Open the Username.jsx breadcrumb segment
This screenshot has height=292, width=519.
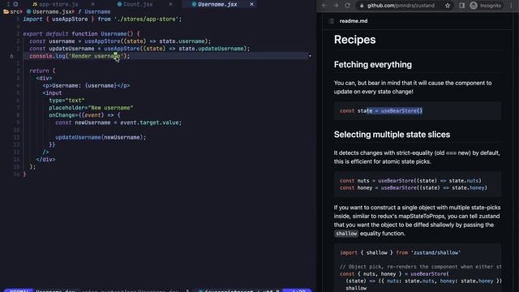click(52, 11)
